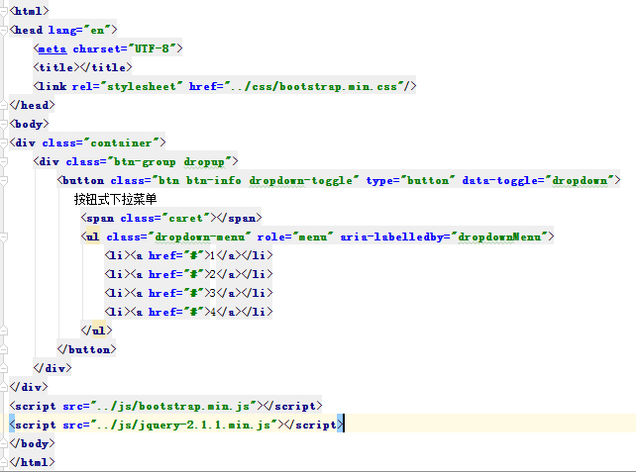
Task: Click the underlined meta tag name
Action: click(x=53, y=49)
